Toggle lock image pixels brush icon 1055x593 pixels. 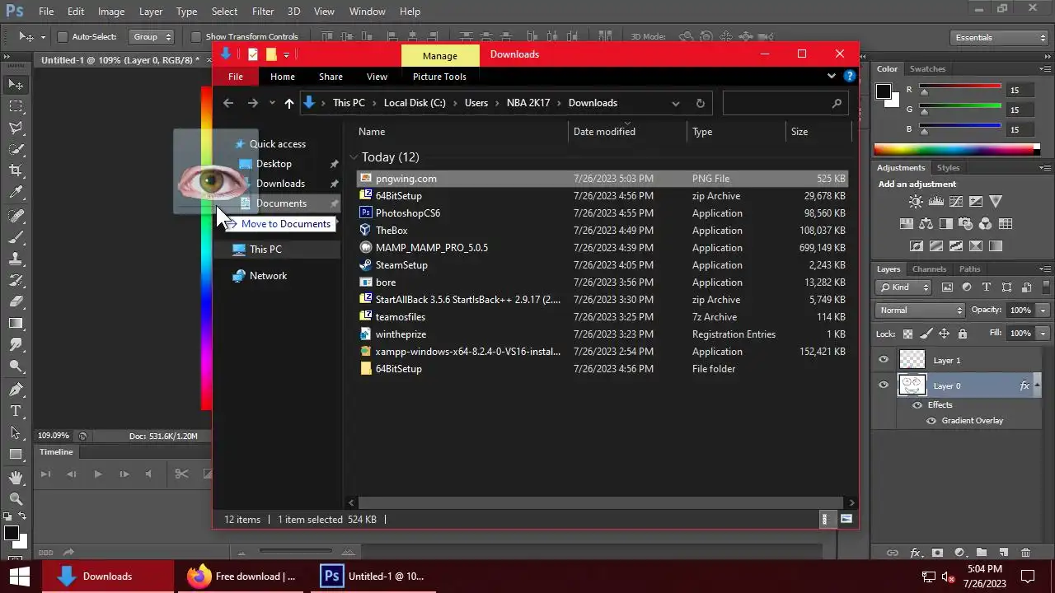926,334
